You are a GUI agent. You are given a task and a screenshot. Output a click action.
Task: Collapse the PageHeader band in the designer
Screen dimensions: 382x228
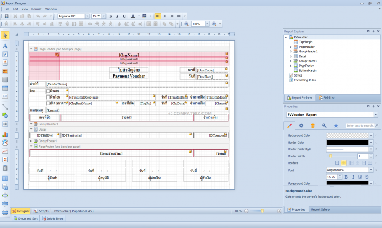[31, 49]
